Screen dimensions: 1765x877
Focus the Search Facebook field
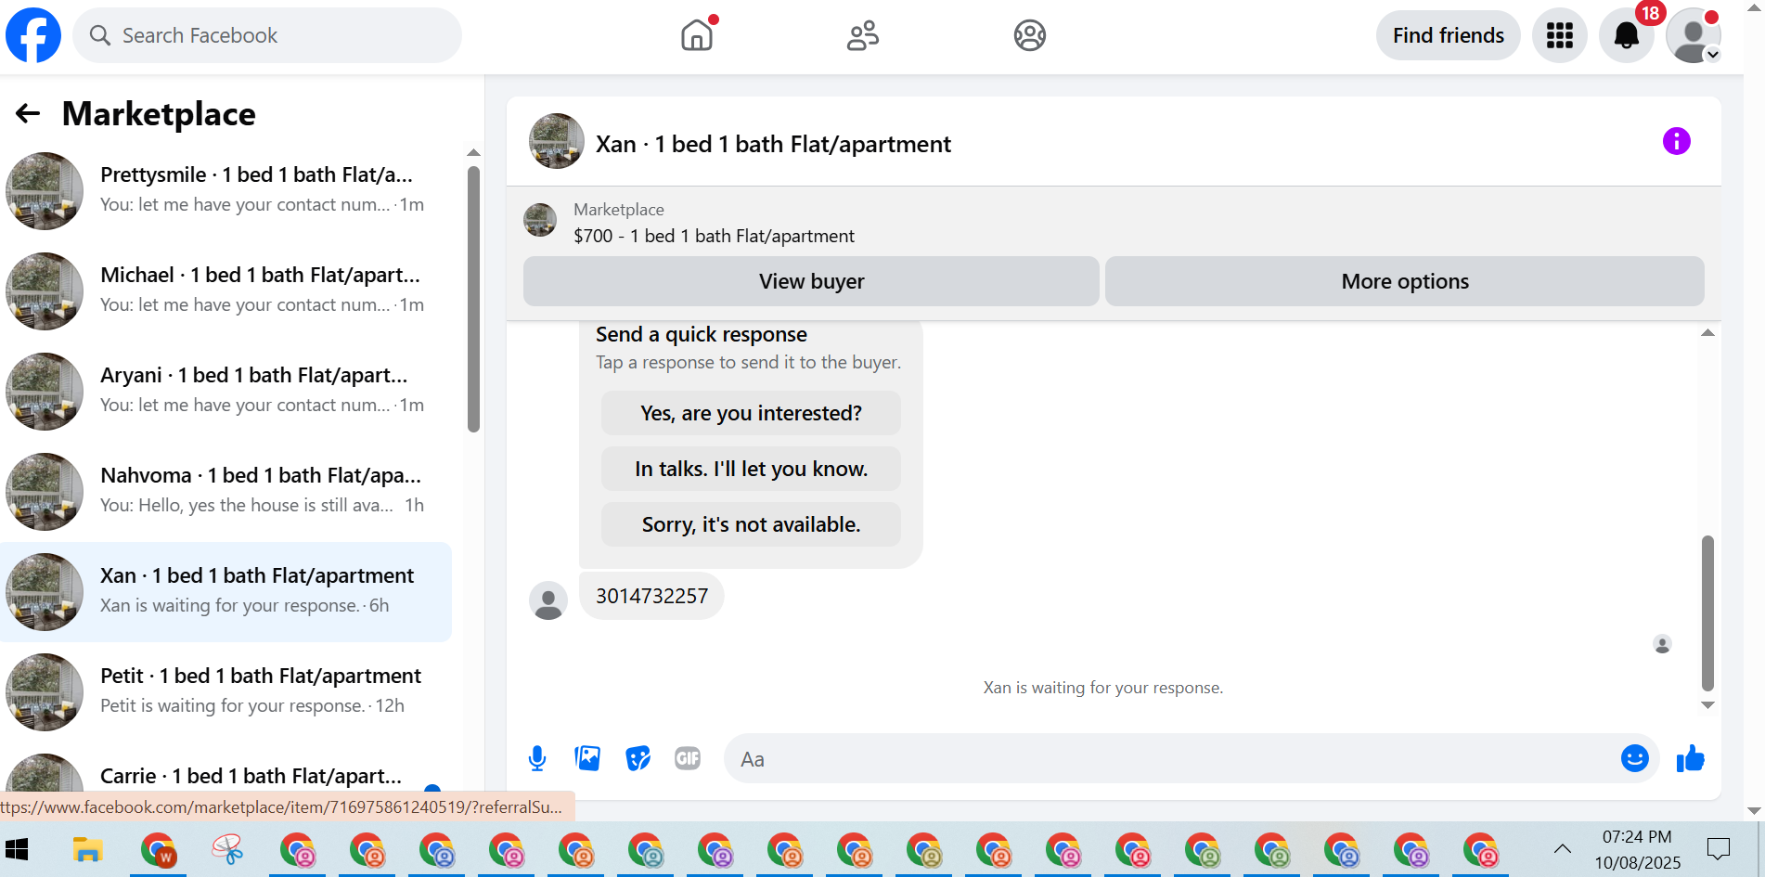click(x=267, y=35)
